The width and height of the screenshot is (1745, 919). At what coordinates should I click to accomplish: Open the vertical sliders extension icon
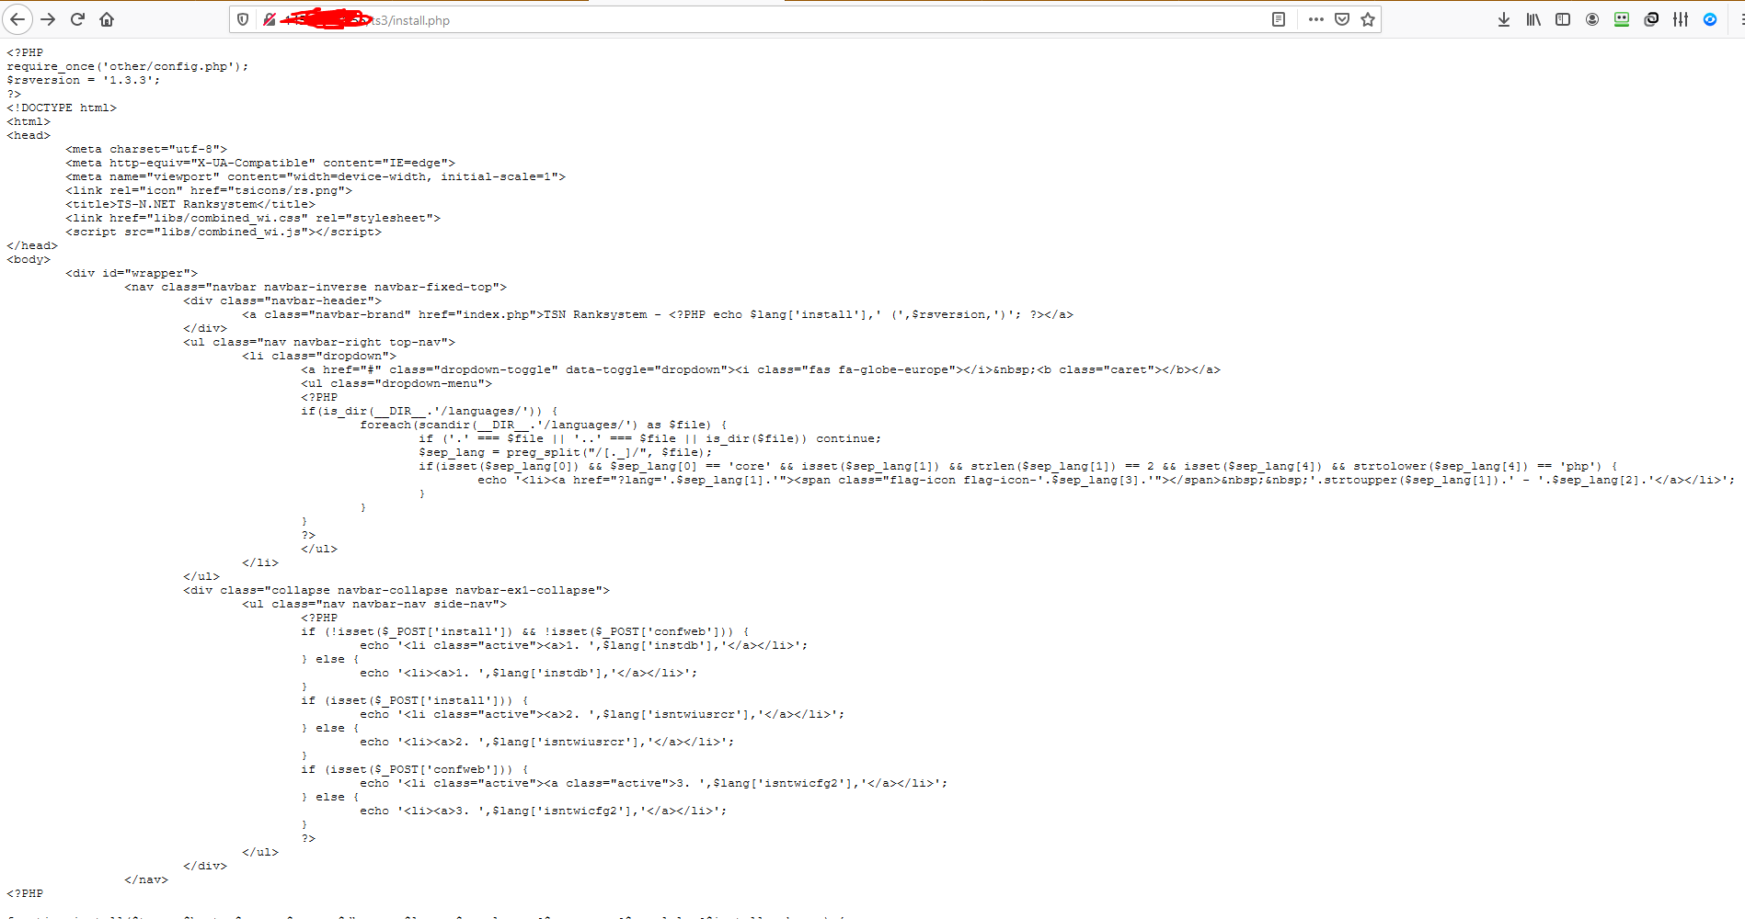point(1681,19)
